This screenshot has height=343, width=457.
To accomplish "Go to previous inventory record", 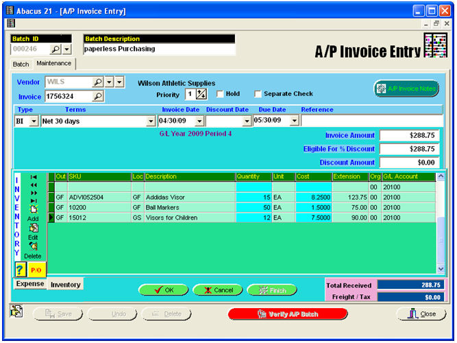I will pos(34,185).
